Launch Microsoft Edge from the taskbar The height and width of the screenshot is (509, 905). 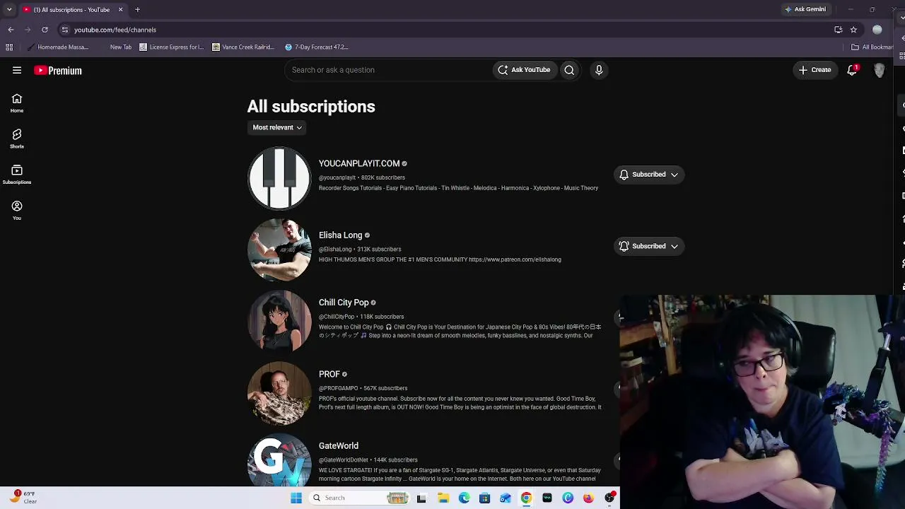(x=464, y=498)
